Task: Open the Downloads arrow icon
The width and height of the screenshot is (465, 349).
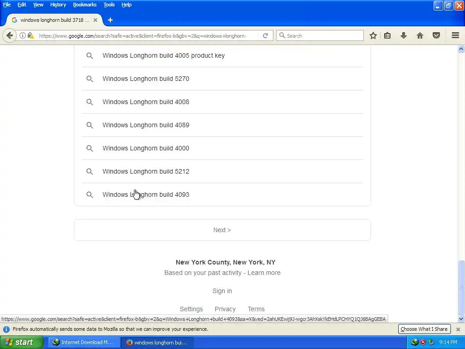Action: 403,35
